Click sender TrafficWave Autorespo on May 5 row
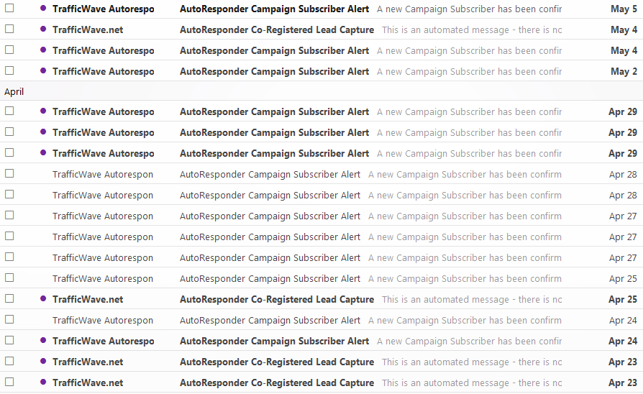The width and height of the screenshot is (643, 394). click(104, 9)
